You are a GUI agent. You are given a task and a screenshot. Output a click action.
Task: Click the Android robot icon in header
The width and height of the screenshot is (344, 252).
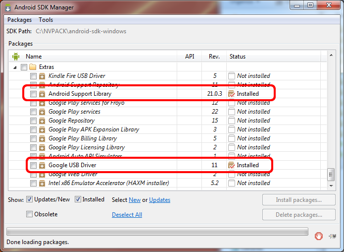pyautogui.click(x=16, y=57)
